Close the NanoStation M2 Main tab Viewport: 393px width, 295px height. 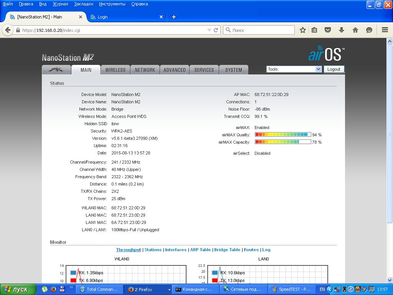tap(81, 17)
